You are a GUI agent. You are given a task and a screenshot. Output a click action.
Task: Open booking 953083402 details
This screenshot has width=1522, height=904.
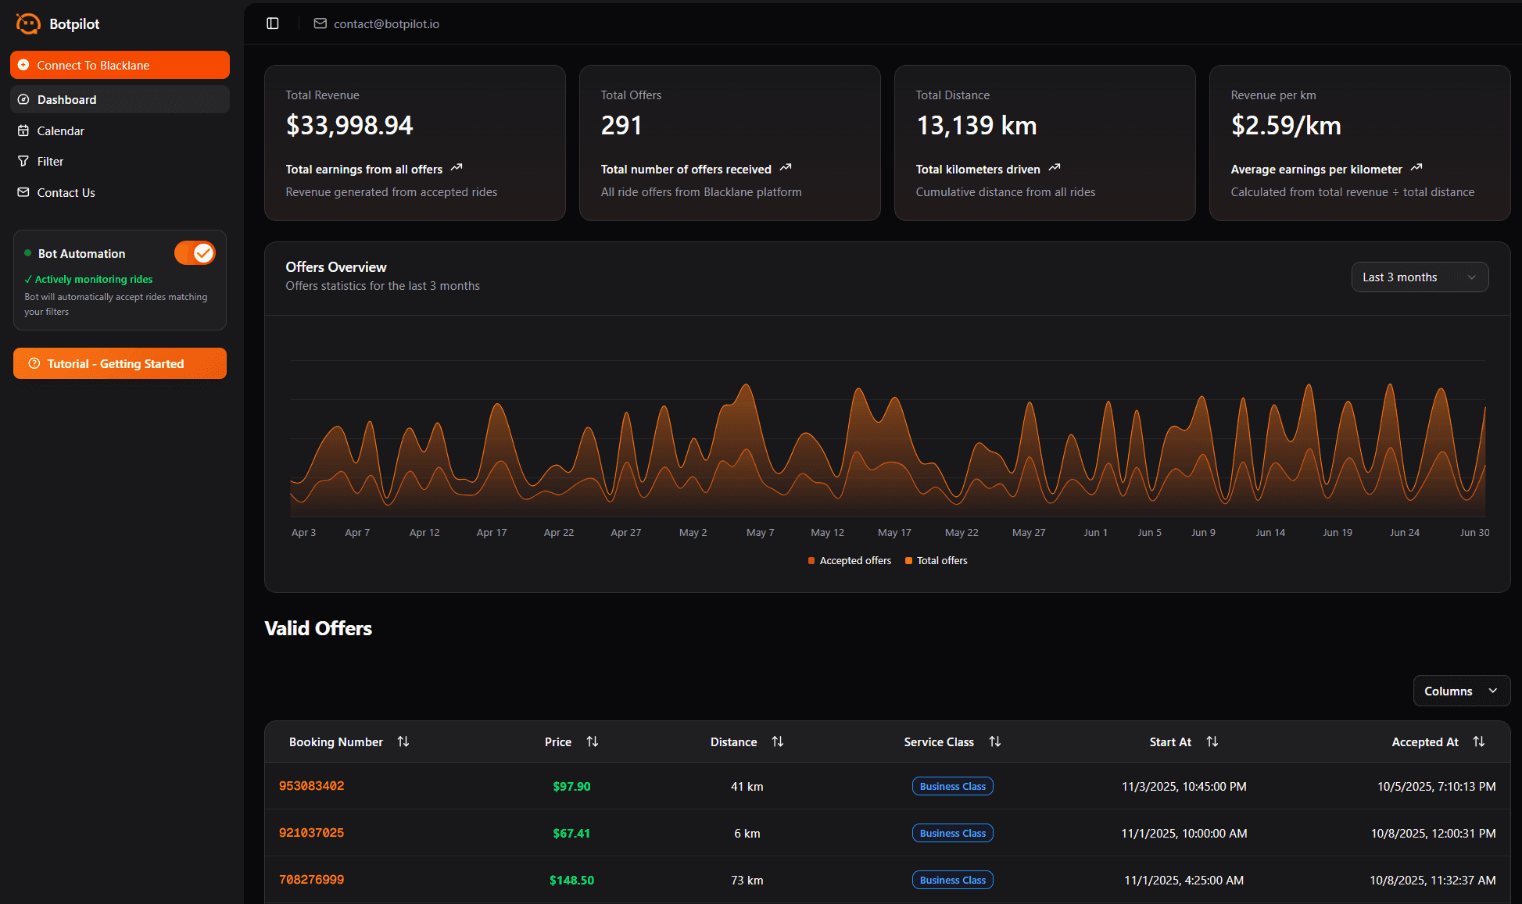(x=311, y=786)
